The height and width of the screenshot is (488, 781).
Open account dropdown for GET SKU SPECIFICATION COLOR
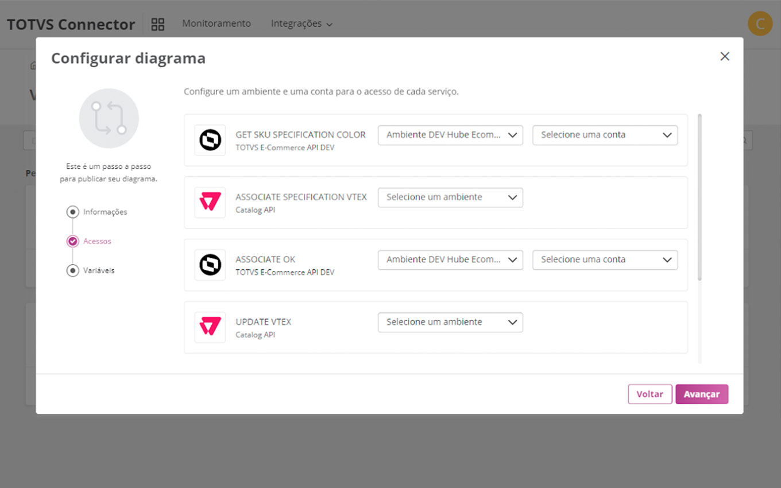point(605,135)
